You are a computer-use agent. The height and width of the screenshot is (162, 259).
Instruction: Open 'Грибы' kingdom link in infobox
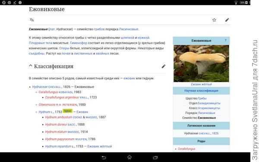point(202,98)
